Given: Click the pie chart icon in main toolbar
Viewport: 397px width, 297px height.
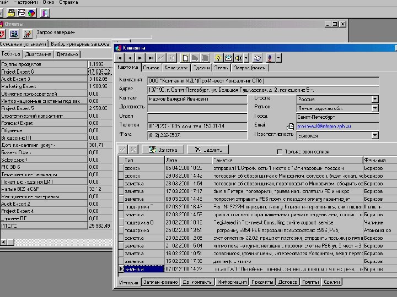Looking at the screenshot, I should [x=31, y=13].
